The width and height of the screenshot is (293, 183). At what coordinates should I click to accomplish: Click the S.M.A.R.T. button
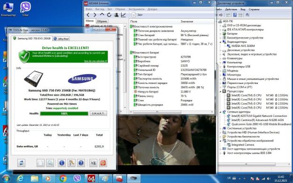[x=98, y=114]
